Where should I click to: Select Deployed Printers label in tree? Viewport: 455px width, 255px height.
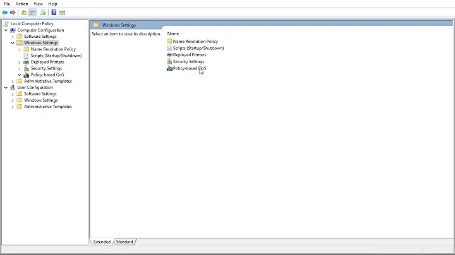click(47, 62)
